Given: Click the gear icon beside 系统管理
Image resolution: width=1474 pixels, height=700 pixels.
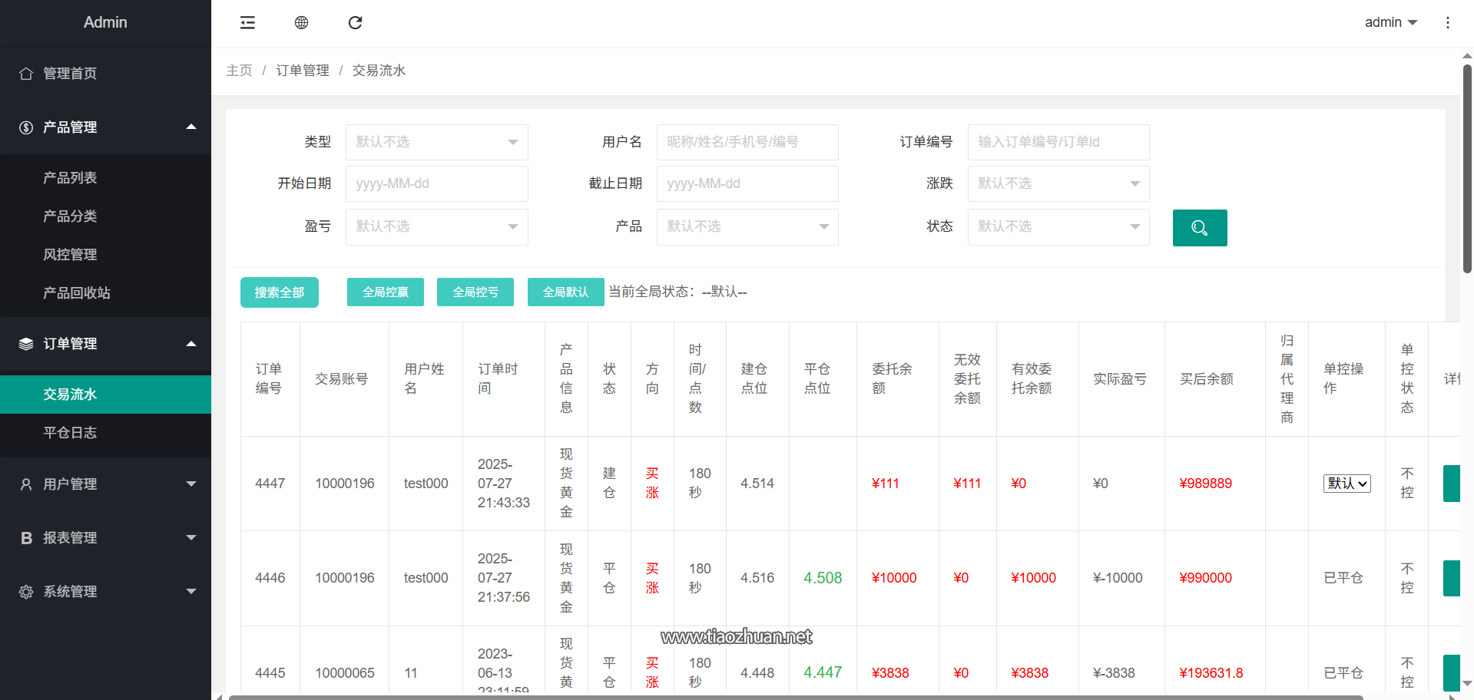Looking at the screenshot, I should tap(26, 592).
